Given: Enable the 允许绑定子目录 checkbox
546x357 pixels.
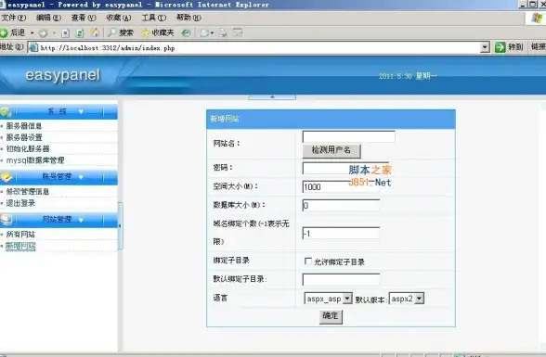Looking at the screenshot, I should 308,261.
